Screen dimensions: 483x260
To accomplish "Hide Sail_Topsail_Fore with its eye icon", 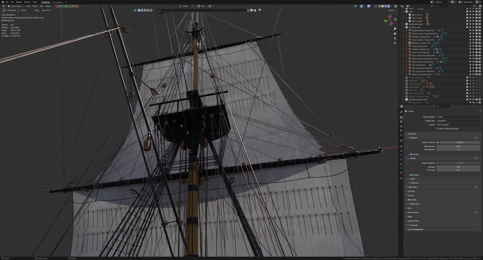I will [474, 65].
